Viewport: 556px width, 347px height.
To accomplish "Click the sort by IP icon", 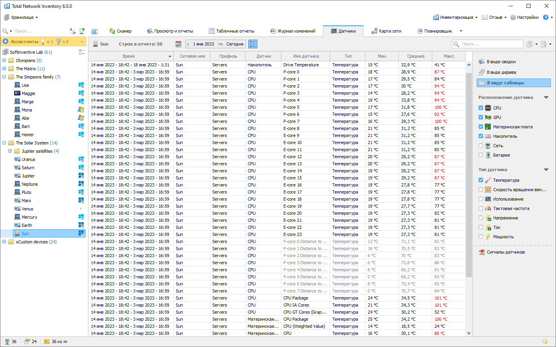I will coord(72,31).
